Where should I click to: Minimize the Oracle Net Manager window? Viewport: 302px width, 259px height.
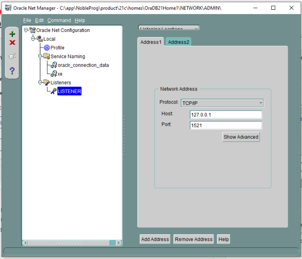(x=255, y=8)
